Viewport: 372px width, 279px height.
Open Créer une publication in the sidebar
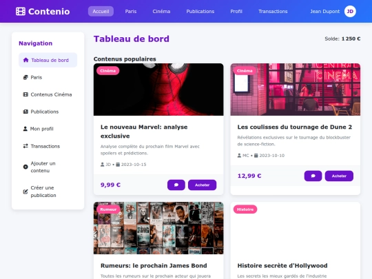click(x=48, y=192)
